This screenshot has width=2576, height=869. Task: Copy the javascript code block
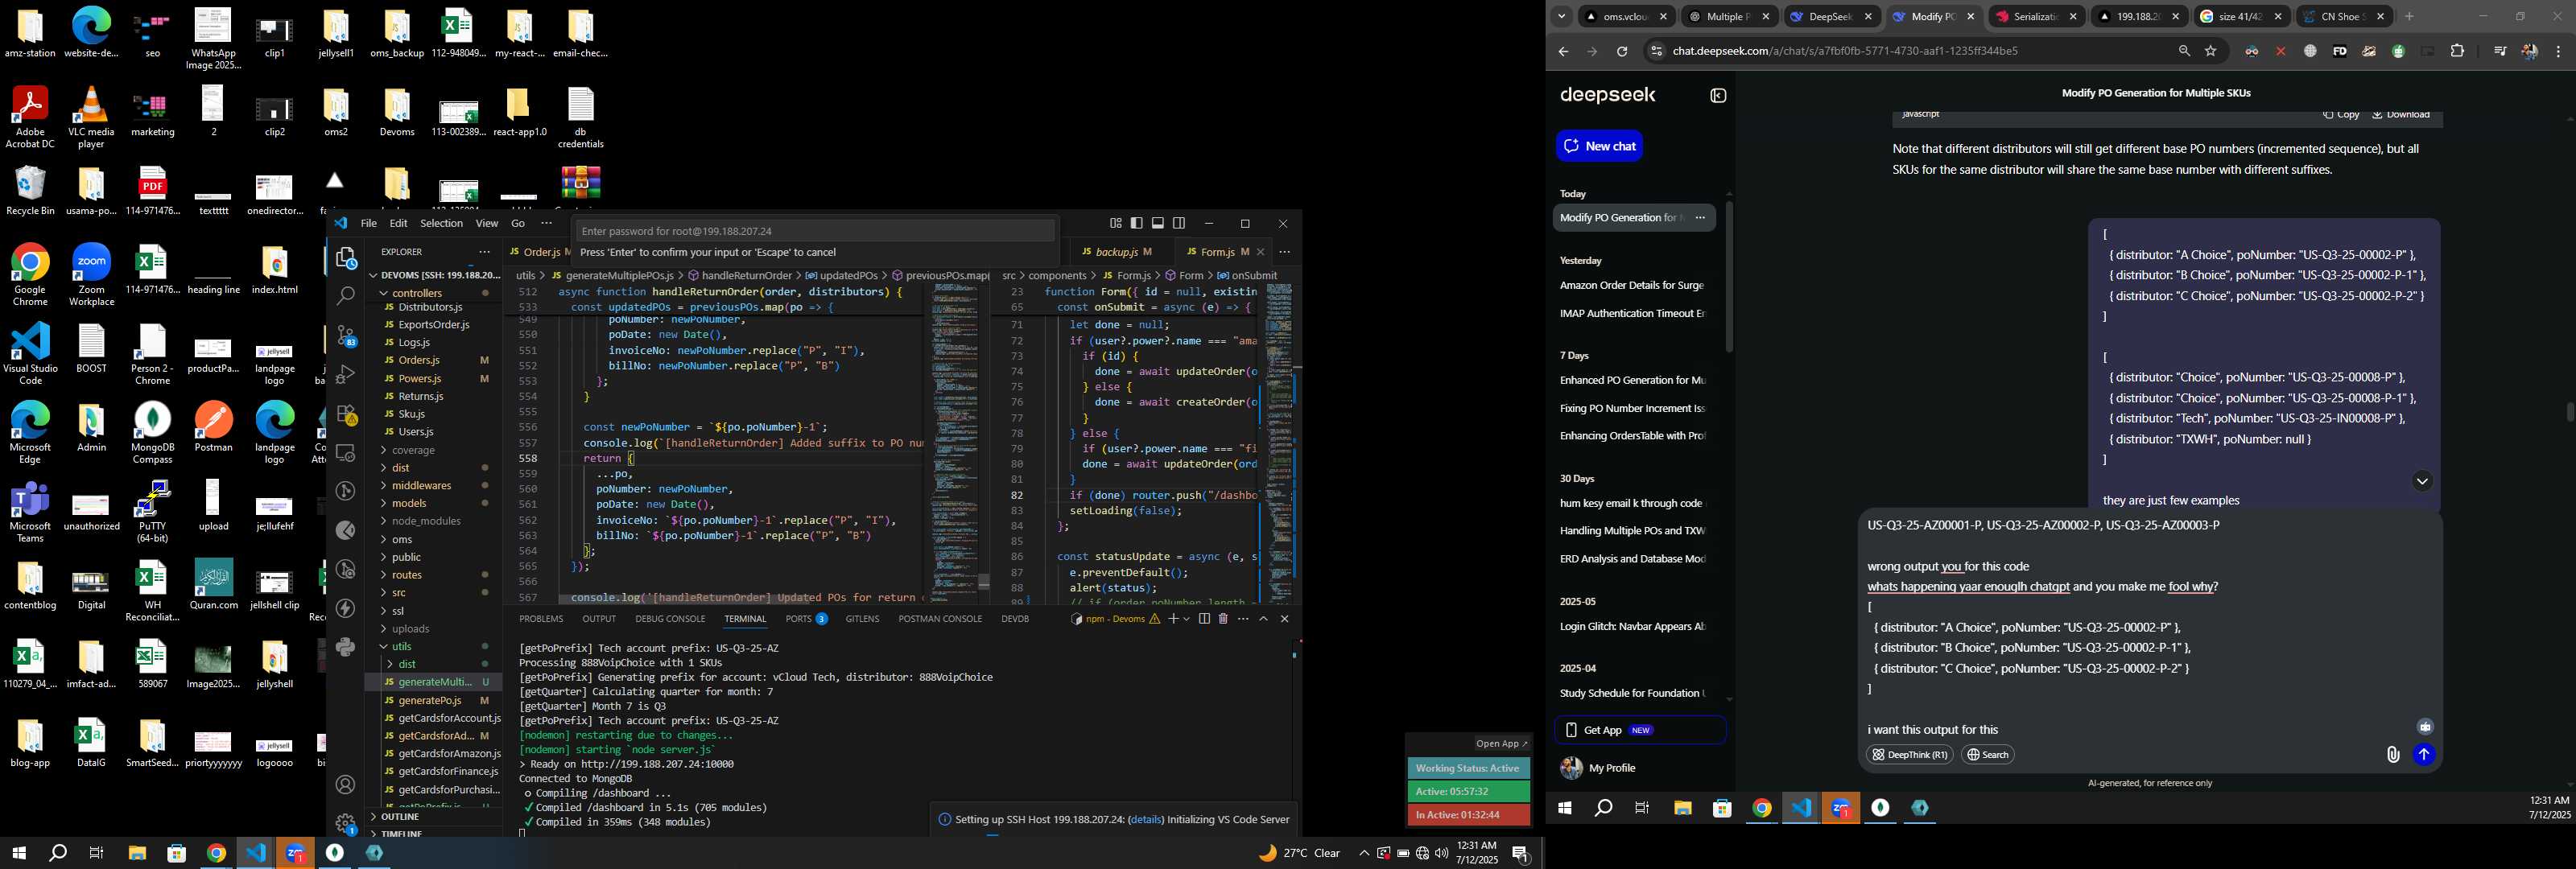click(x=2340, y=115)
